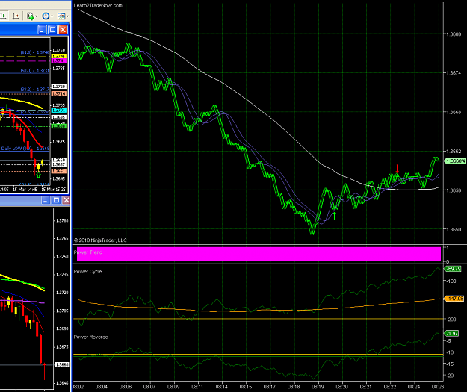Click the magenta 1.3741 price tag
This screenshot has height=392, width=467.
click(x=59, y=60)
